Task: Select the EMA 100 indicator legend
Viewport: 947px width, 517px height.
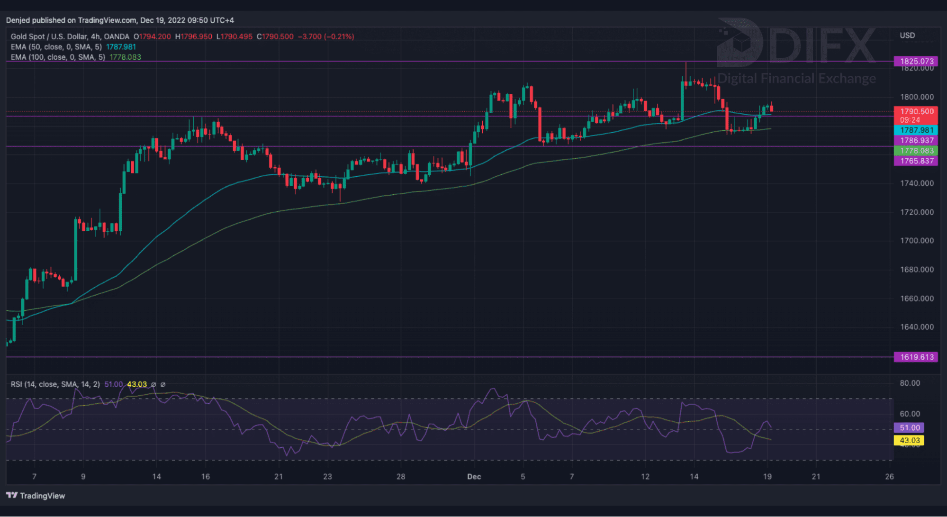Action: click(58, 57)
